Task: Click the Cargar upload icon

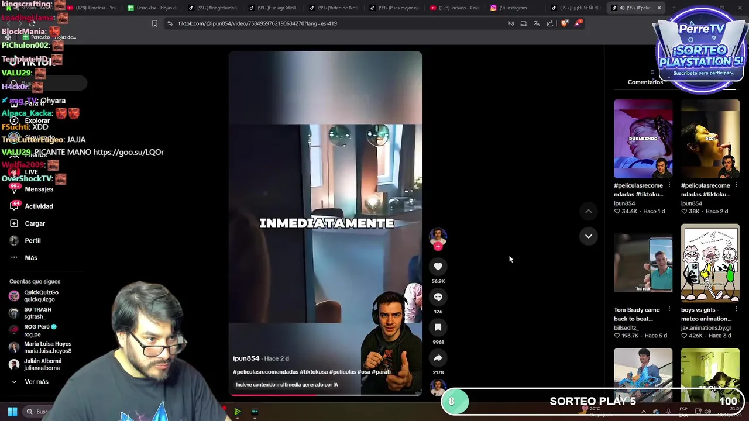Action: (x=14, y=223)
